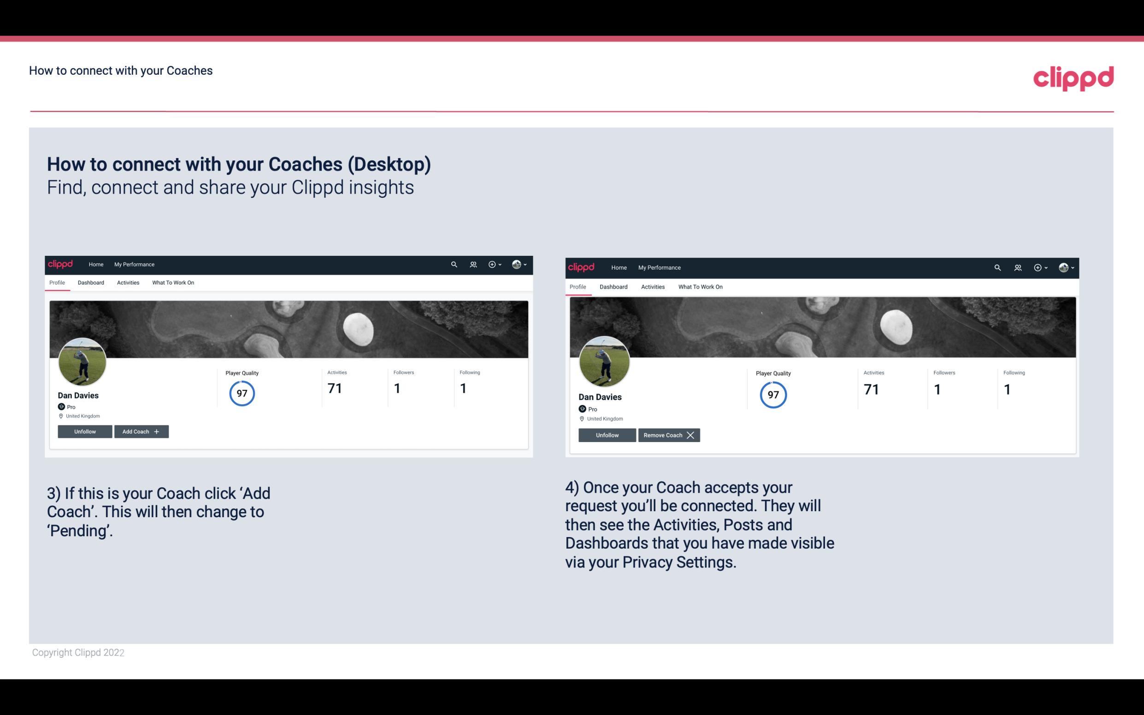Image resolution: width=1144 pixels, height=715 pixels.
Task: Click the 'Add Coach' button on profile
Action: [x=140, y=431]
